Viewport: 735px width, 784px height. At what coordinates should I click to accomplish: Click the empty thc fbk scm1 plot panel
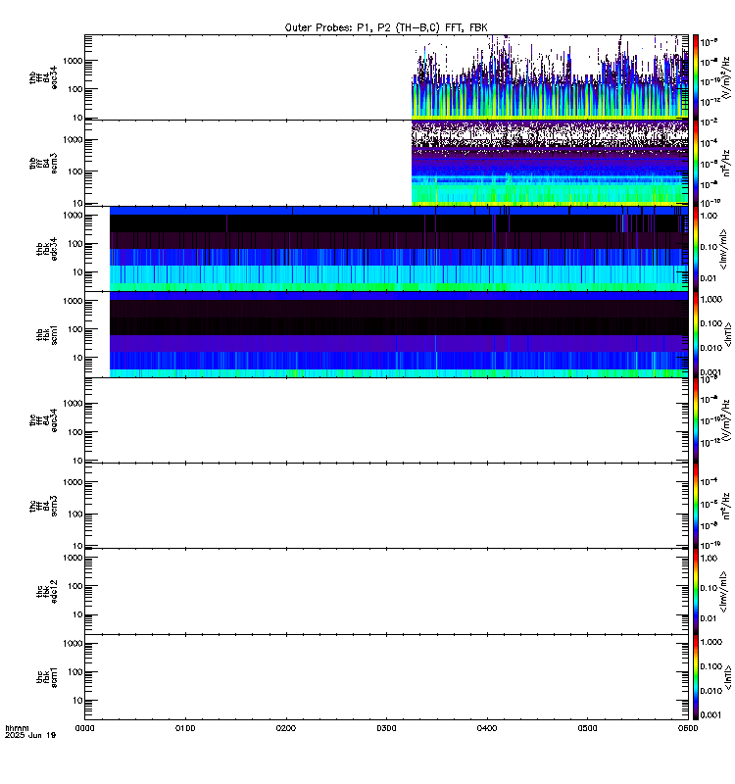[386, 677]
